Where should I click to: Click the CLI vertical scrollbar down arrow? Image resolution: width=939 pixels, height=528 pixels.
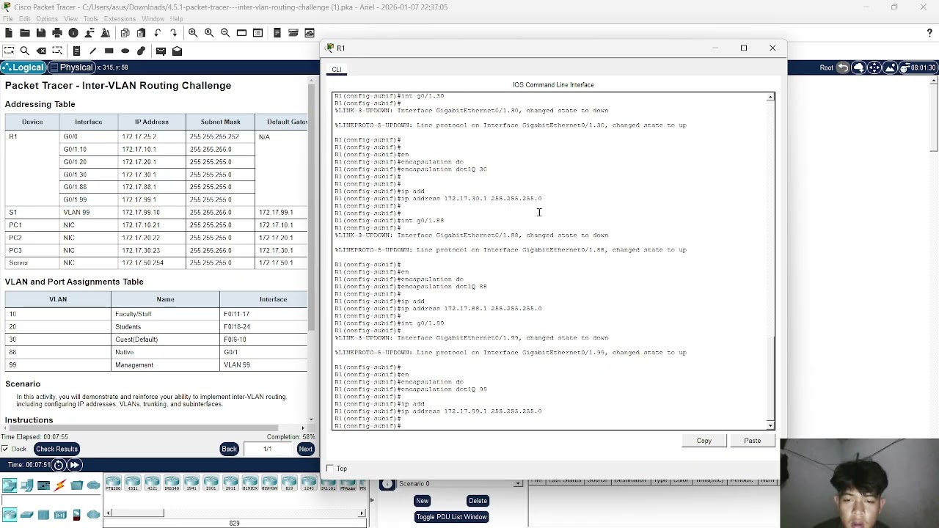770,425
